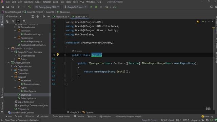Click the light bulb quick-fix icon on line 9
217x122 pixels.
(58, 55)
